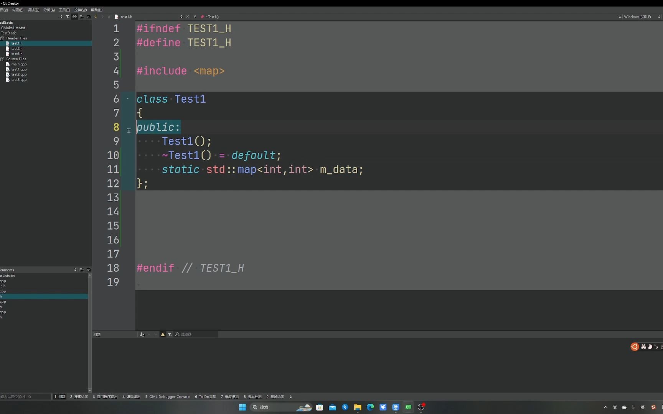The width and height of the screenshot is (663, 414).
Task: Open test3.cpp from Source Files
Action: point(19,80)
